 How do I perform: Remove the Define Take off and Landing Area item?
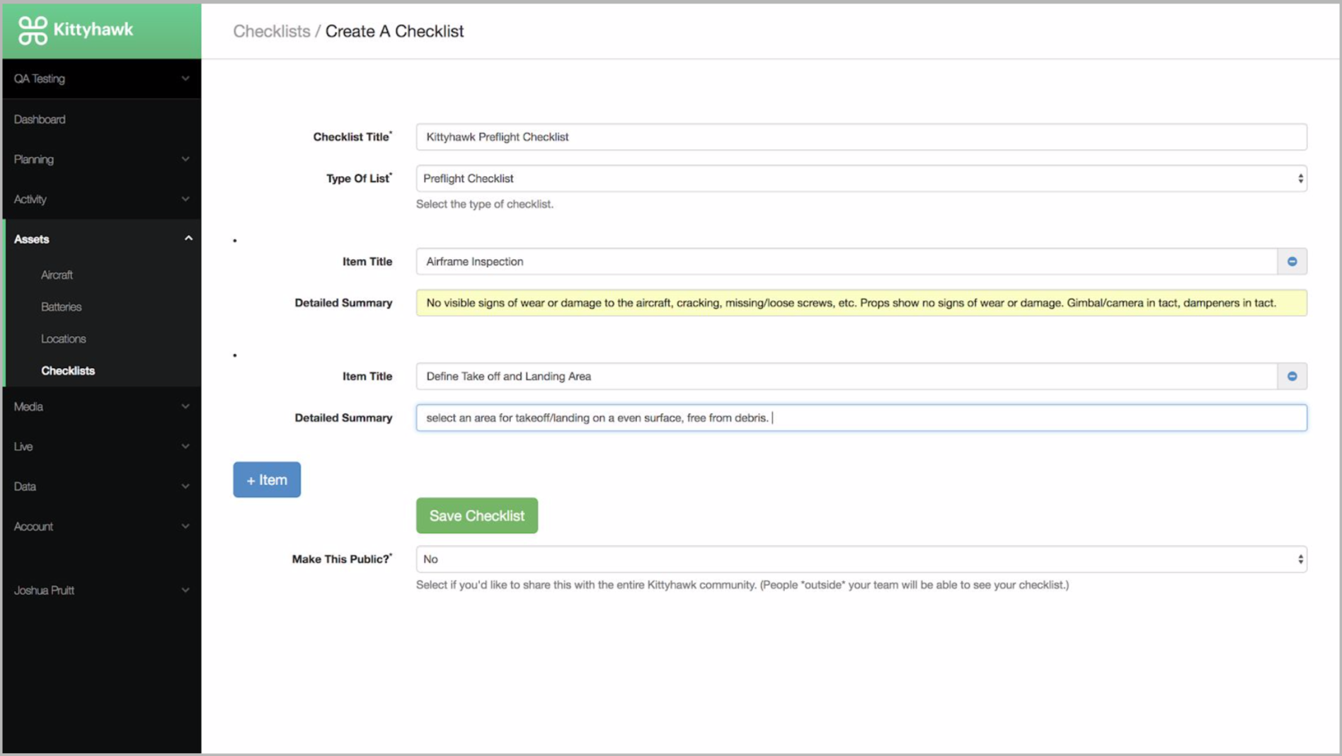tap(1292, 376)
